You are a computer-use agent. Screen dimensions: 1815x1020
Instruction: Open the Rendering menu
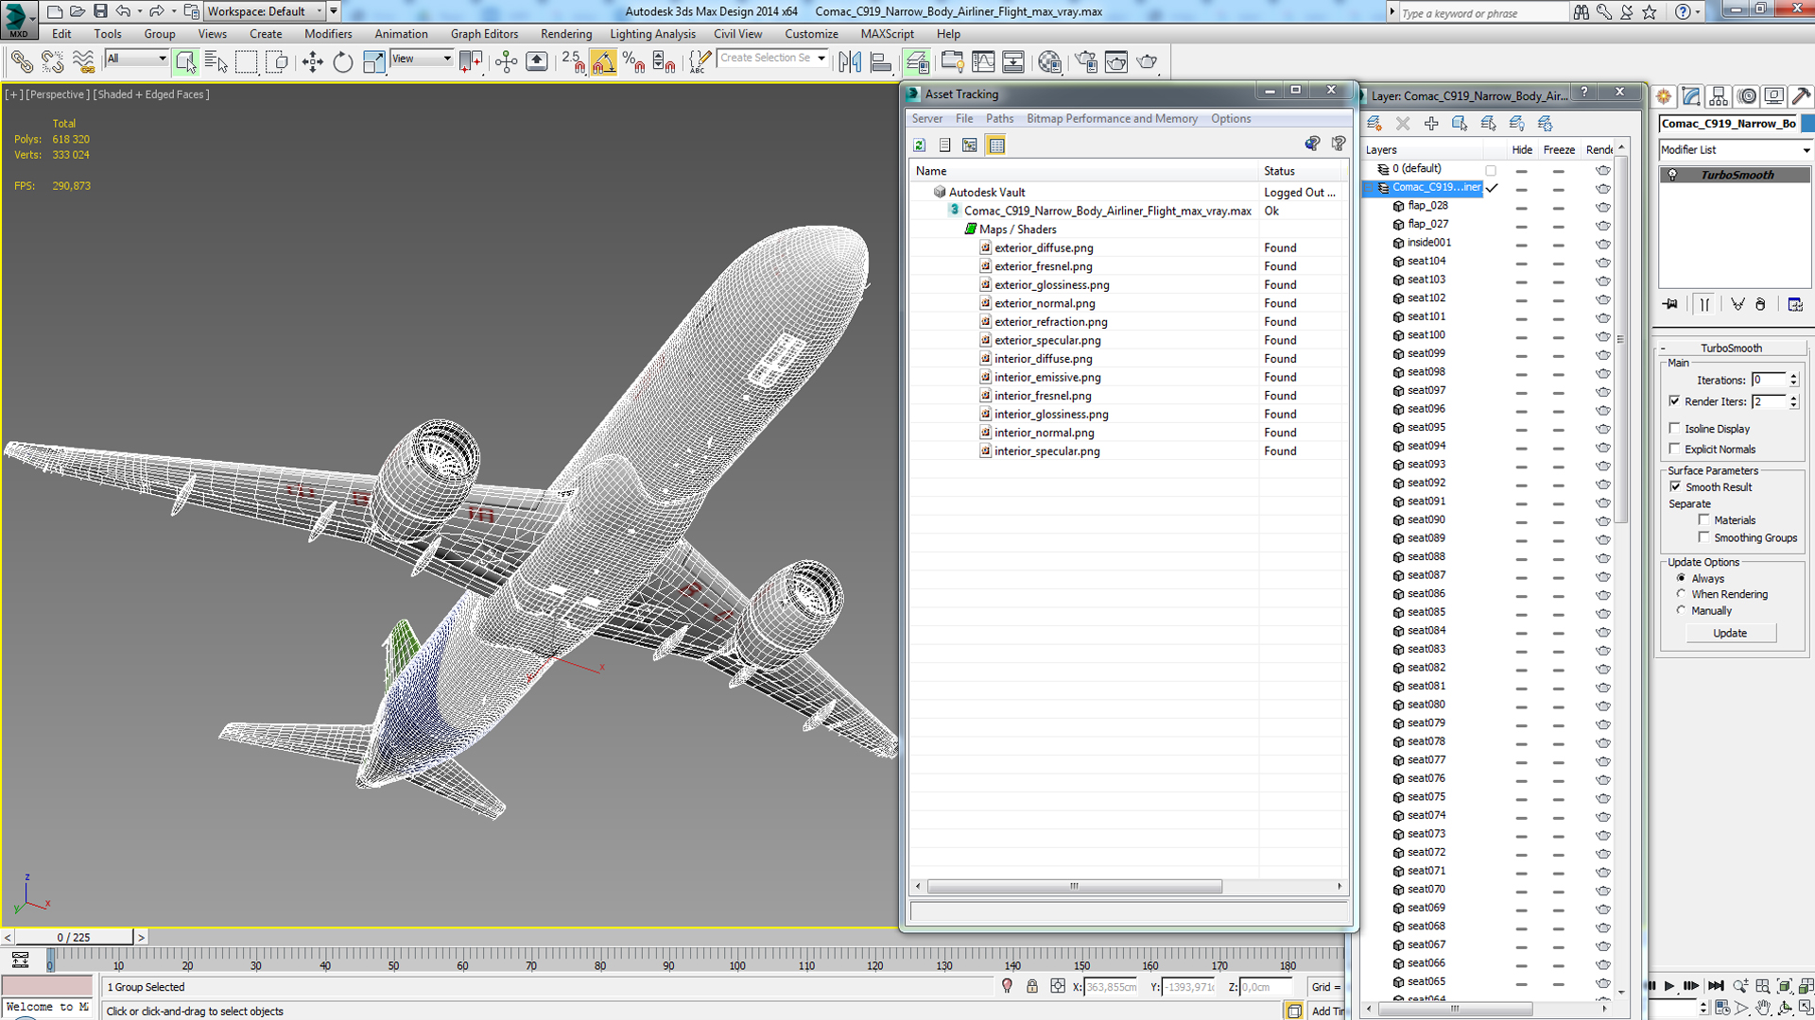pos(565,34)
